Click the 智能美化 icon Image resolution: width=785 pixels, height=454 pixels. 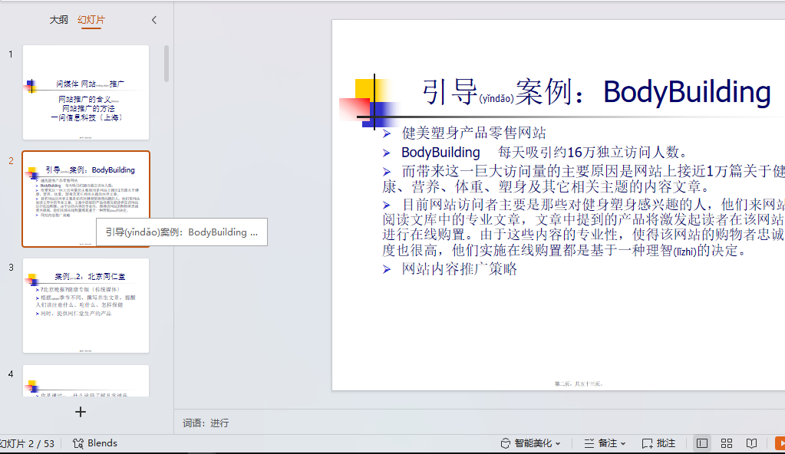point(506,443)
